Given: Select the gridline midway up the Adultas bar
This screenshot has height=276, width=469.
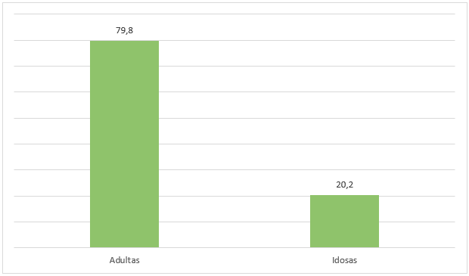Looking at the screenshot, I should pos(234,144).
